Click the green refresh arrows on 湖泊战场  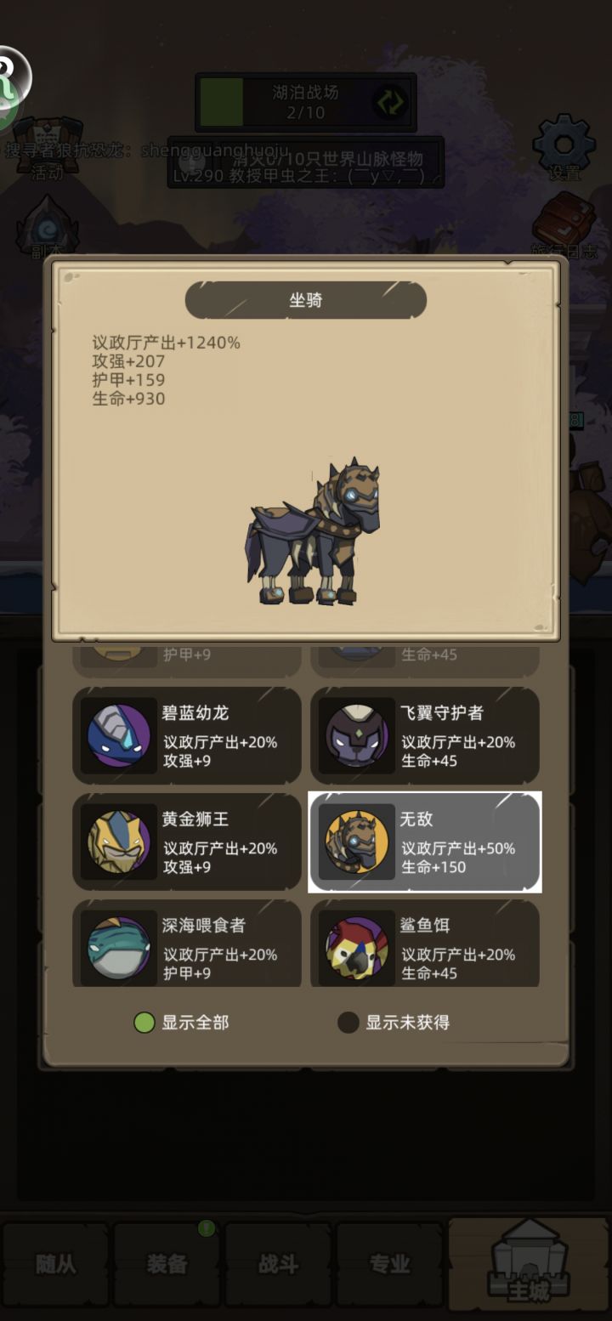coord(391,103)
